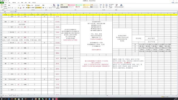
Task: Click the Decrease Indent icon
Action: [x=32, y=8]
